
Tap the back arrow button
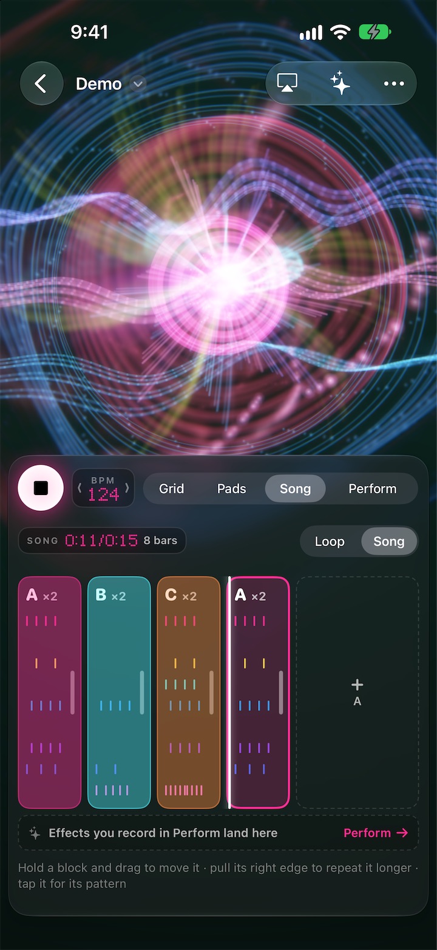pyautogui.click(x=41, y=84)
